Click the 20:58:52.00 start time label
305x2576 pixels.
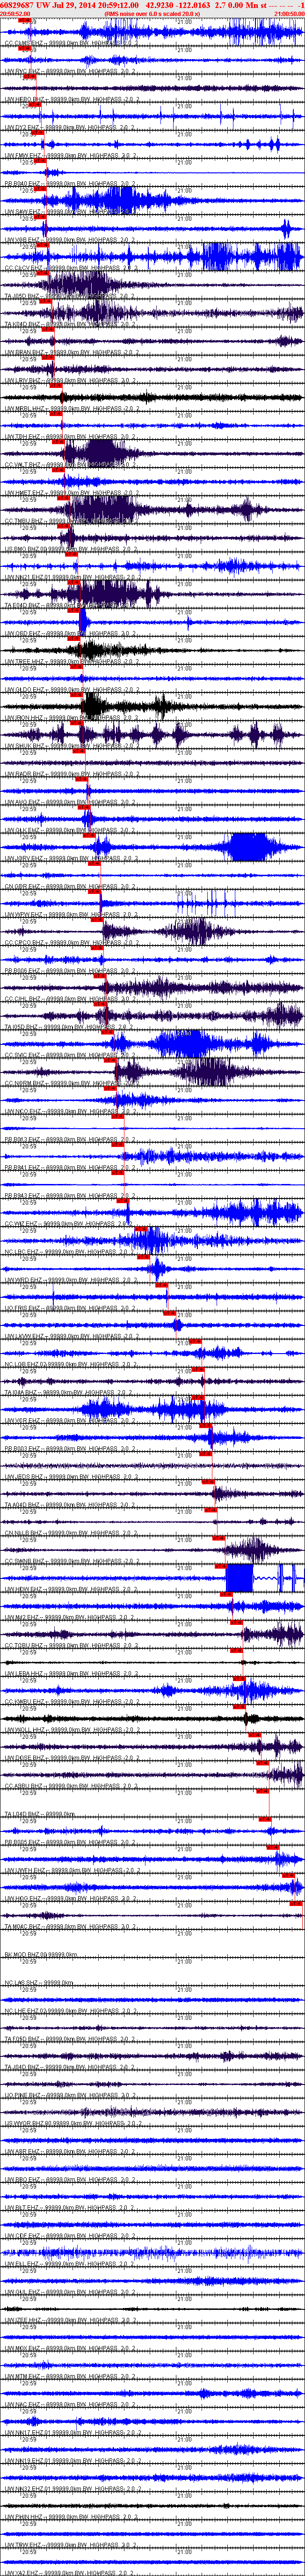[x=16, y=13]
